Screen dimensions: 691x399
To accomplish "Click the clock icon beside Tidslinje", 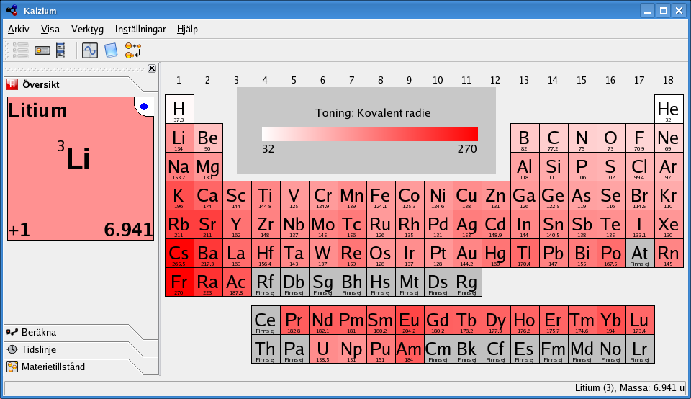I will pos(12,349).
